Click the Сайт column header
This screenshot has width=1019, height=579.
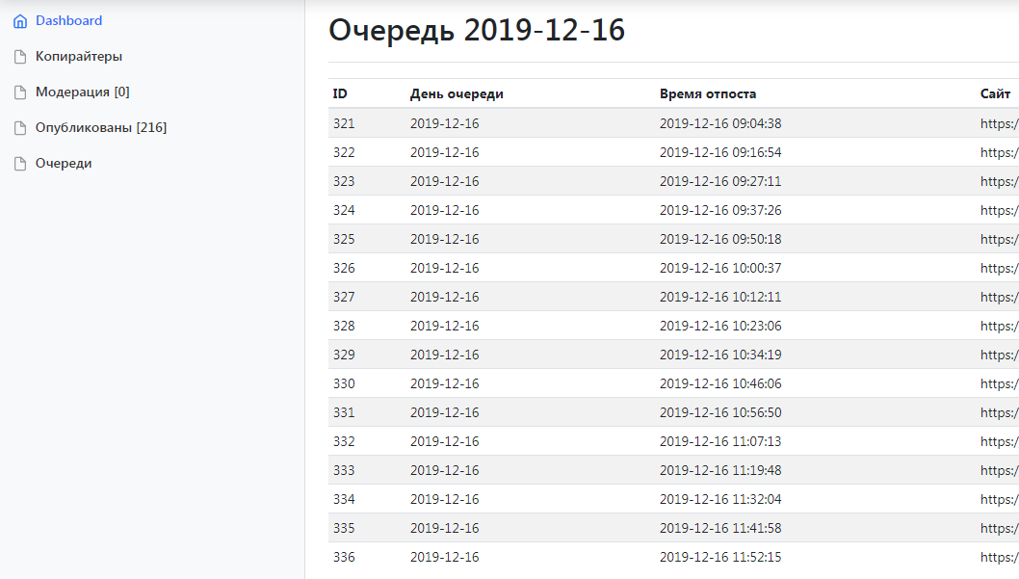click(995, 94)
